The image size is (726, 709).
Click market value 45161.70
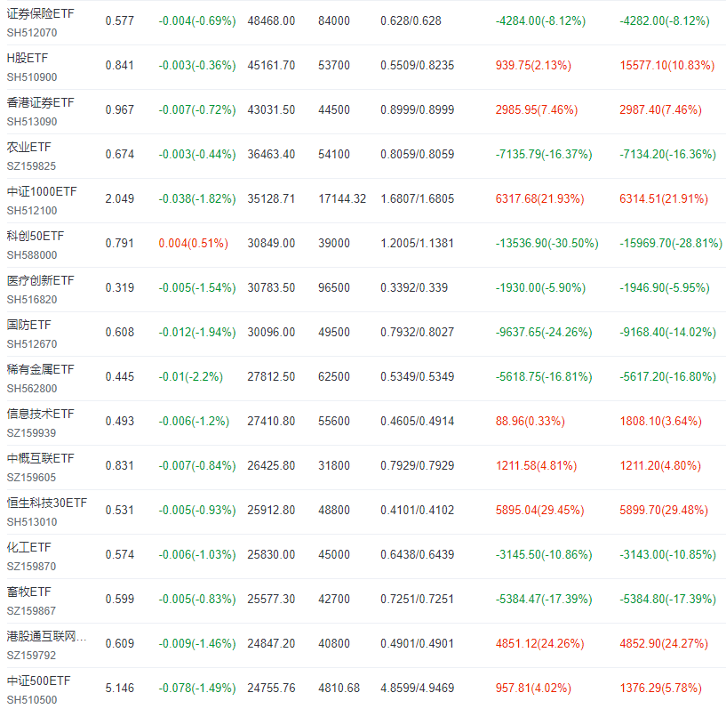(271, 66)
